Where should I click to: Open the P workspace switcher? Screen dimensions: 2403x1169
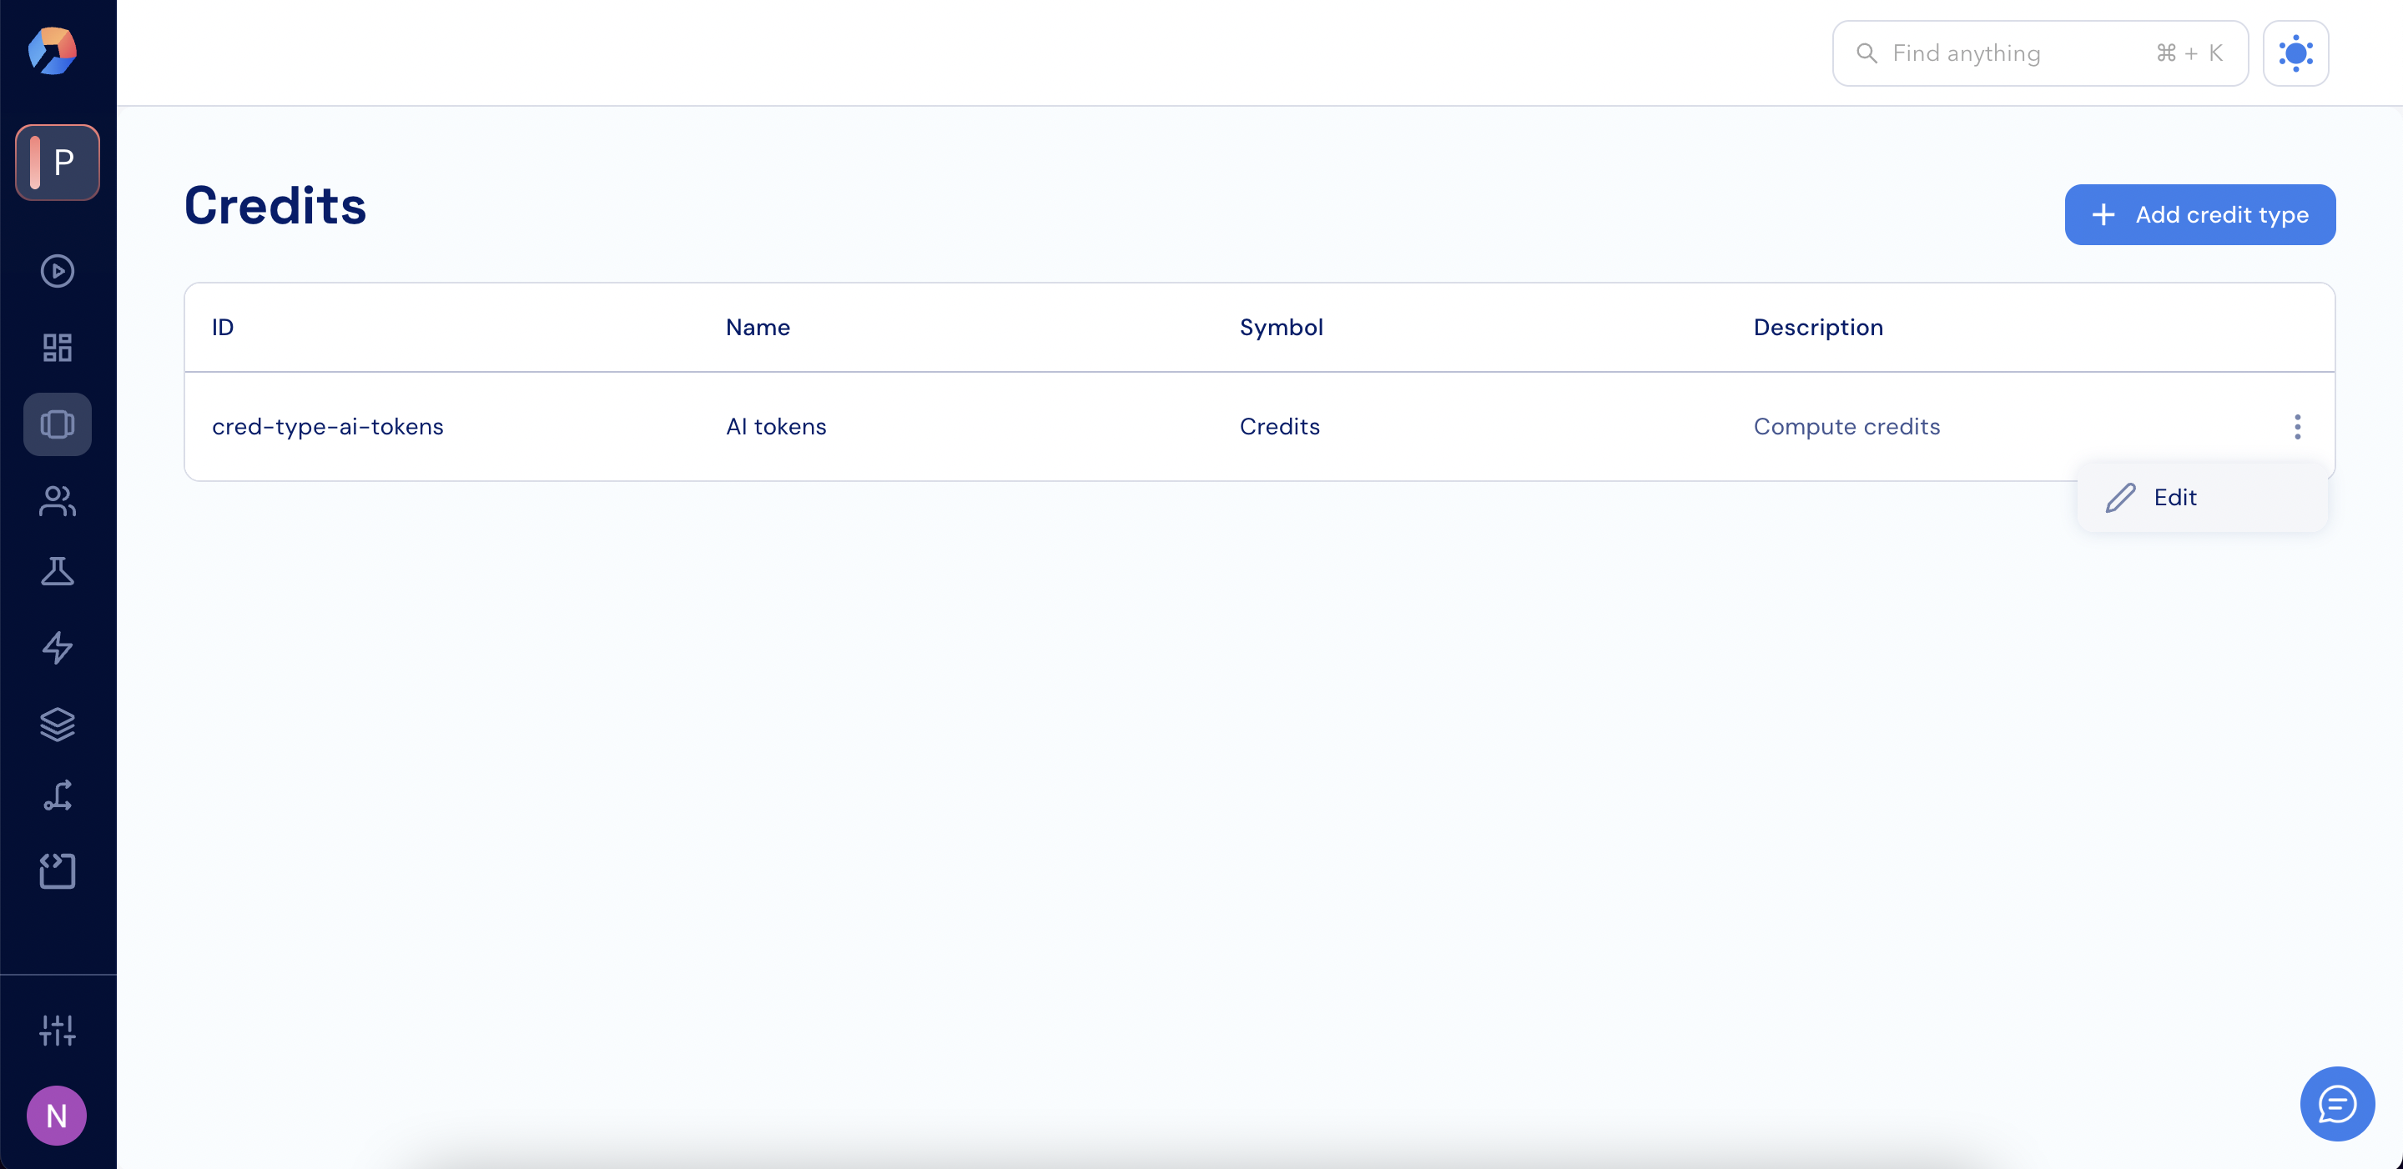57,163
